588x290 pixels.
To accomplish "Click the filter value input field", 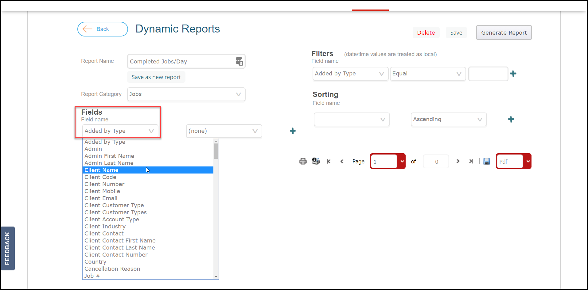I will [488, 74].
